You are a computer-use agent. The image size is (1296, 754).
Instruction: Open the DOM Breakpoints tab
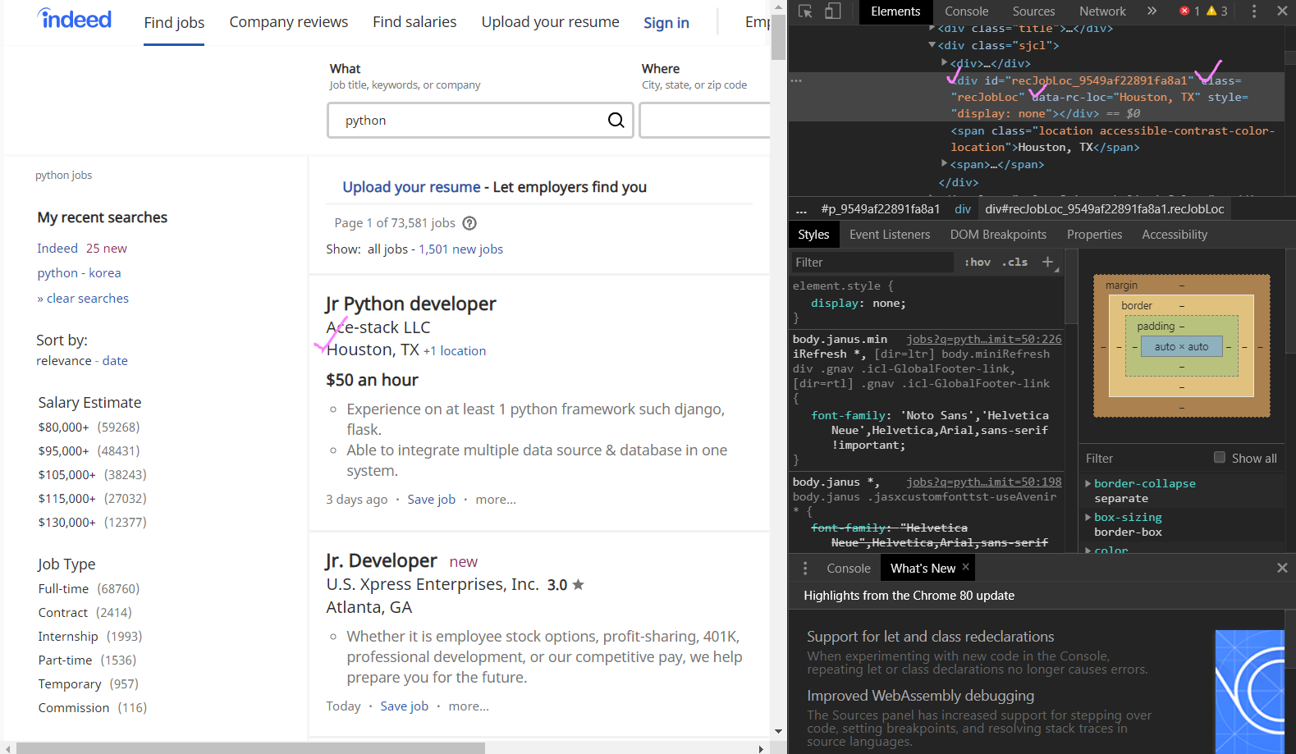pos(998,235)
